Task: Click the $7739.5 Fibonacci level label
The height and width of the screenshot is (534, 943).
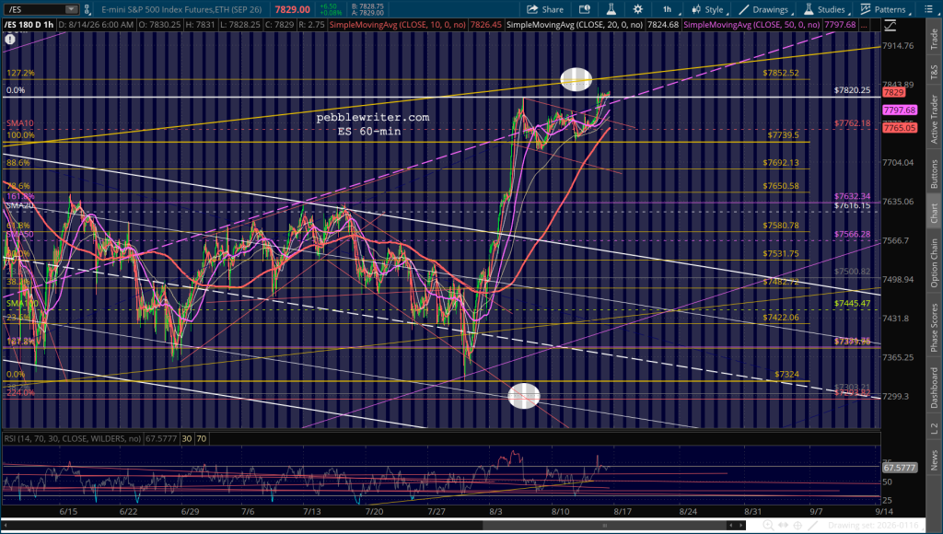Action: pos(783,135)
